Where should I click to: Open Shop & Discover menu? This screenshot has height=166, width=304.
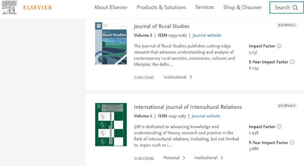tap(242, 7)
